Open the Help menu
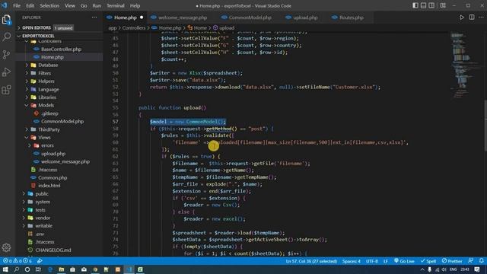Viewport: 487px width, 274px height. pos(135,5)
